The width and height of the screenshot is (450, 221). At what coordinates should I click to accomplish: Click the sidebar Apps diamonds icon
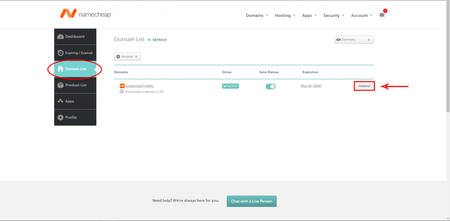point(60,101)
